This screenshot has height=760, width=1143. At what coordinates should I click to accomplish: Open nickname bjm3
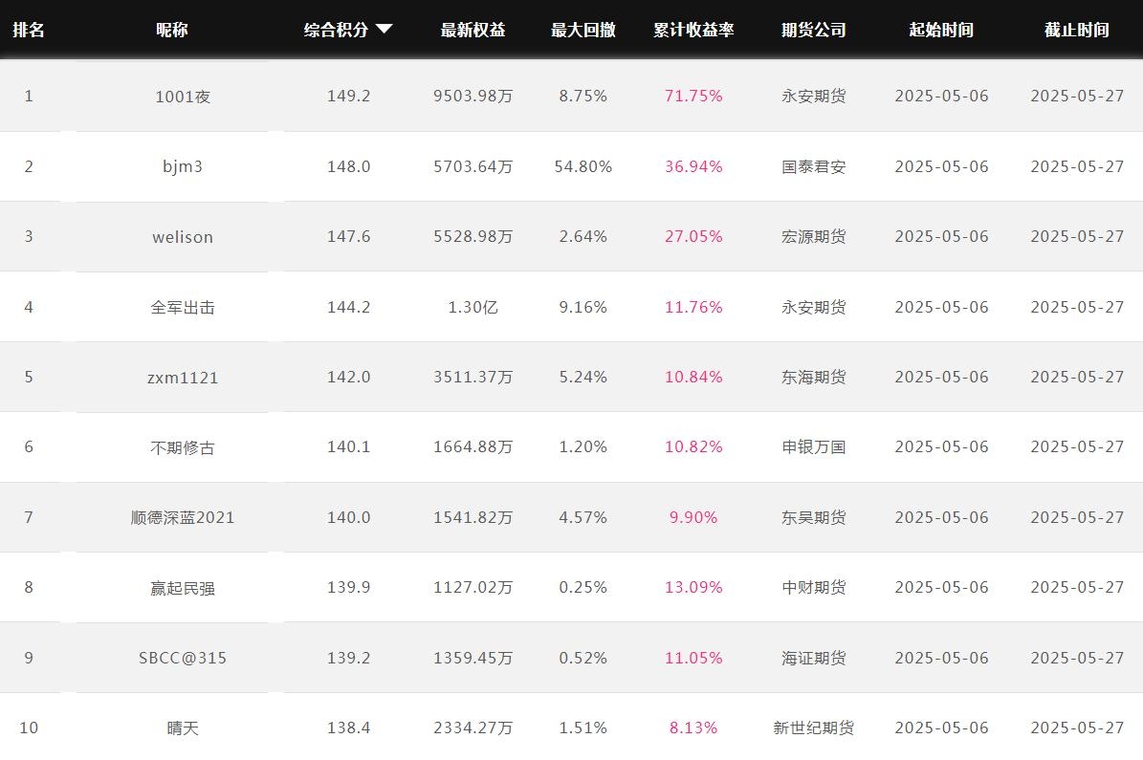click(x=183, y=167)
